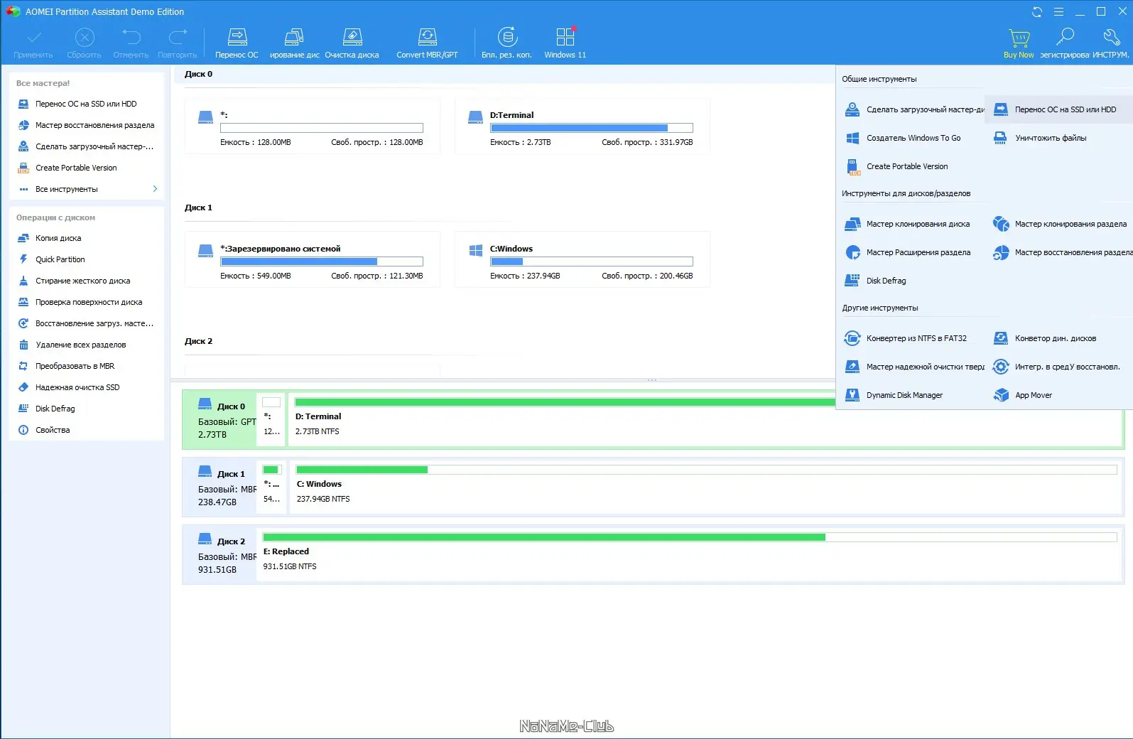Open Disk Defrag in tools panel
The width and height of the screenshot is (1133, 739).
876,281
